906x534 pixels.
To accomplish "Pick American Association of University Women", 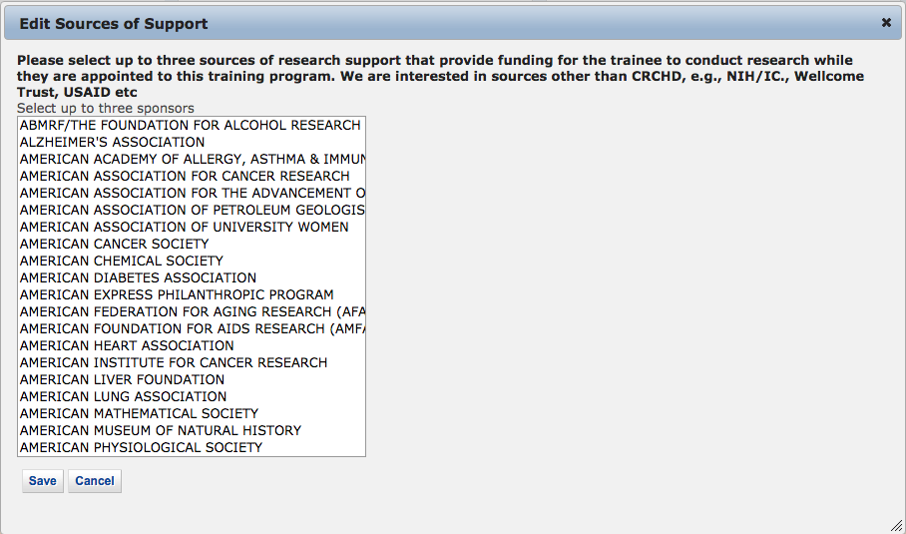I will point(184,227).
